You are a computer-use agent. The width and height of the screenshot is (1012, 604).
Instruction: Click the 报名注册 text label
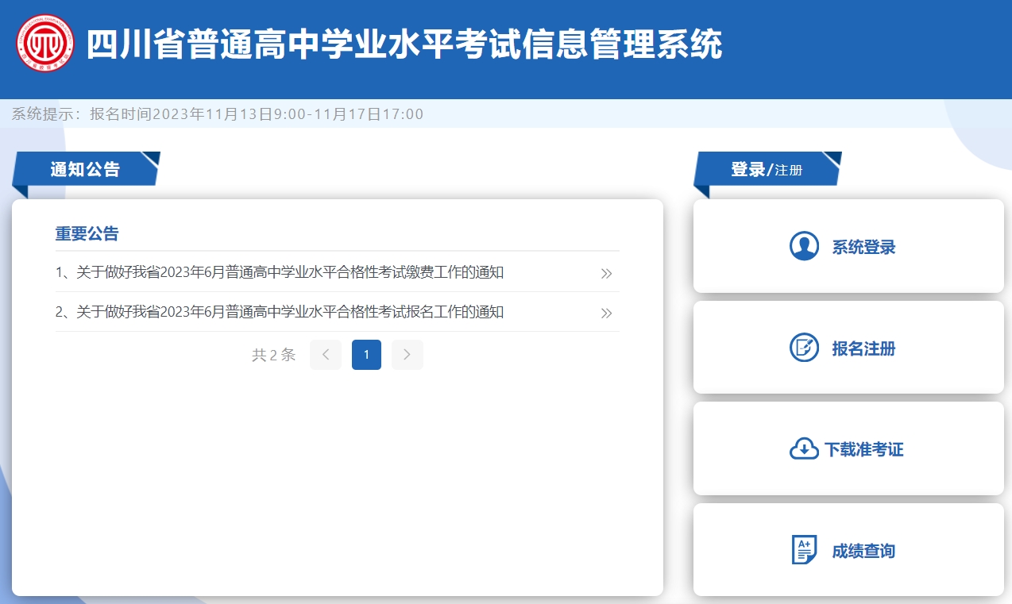point(863,348)
